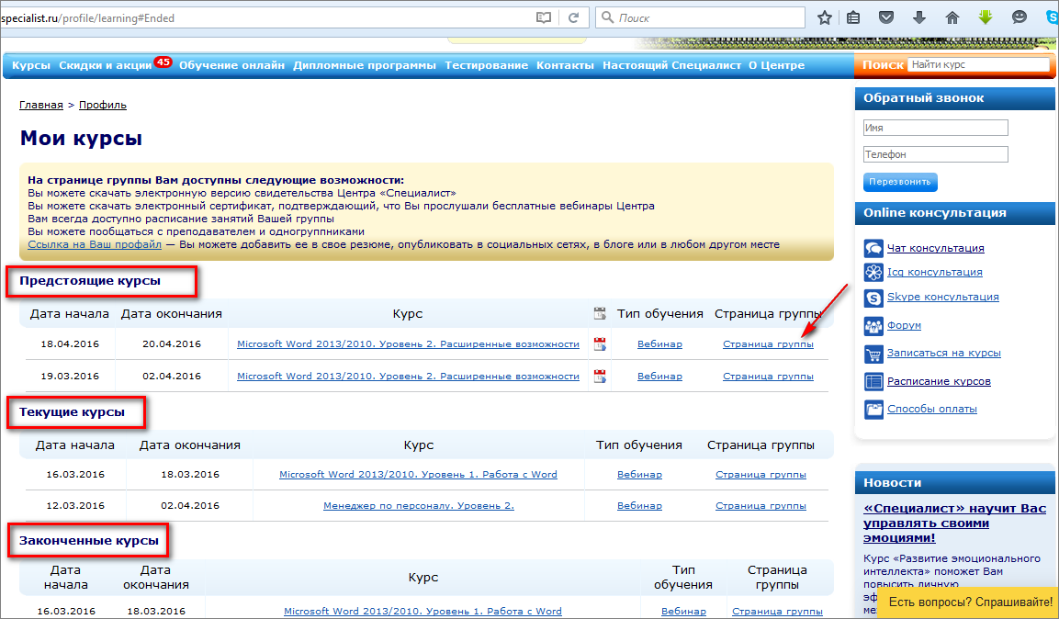
Task: Open Контакты in the navigation bar
Action: click(x=565, y=65)
